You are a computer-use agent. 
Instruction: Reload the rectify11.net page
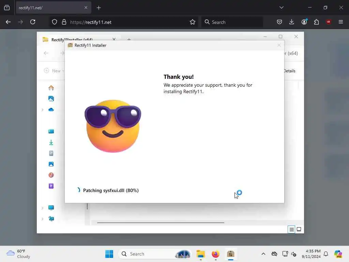(33, 22)
